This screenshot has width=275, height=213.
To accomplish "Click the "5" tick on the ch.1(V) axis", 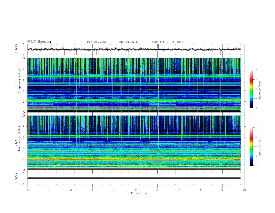I will coord(25,44).
